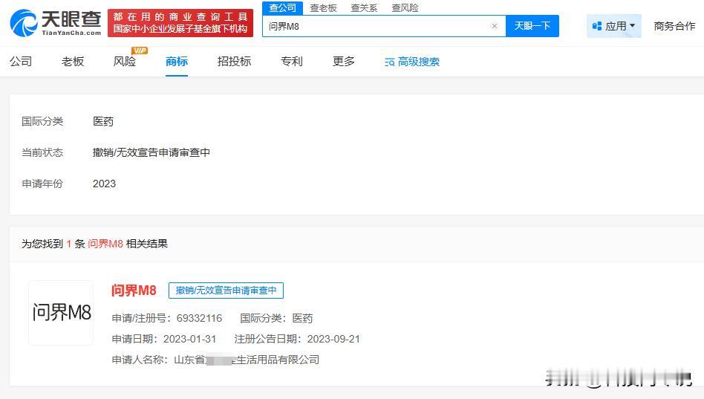The height and width of the screenshot is (399, 704).
Task: Open the 应用 dropdown menu
Action: (x=613, y=26)
